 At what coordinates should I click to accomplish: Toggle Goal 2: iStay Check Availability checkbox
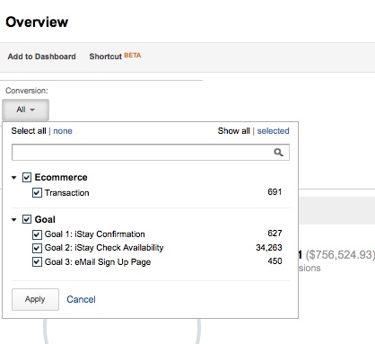pyautogui.click(x=37, y=248)
